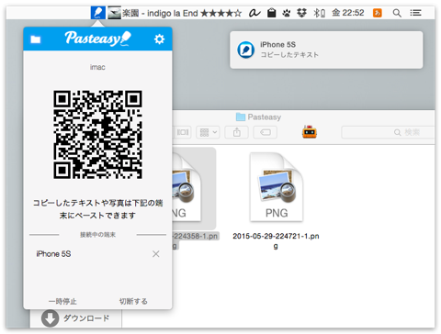441x334 pixels.
Task: Click the 楽園 - indigo la End song title
Action: (160, 13)
